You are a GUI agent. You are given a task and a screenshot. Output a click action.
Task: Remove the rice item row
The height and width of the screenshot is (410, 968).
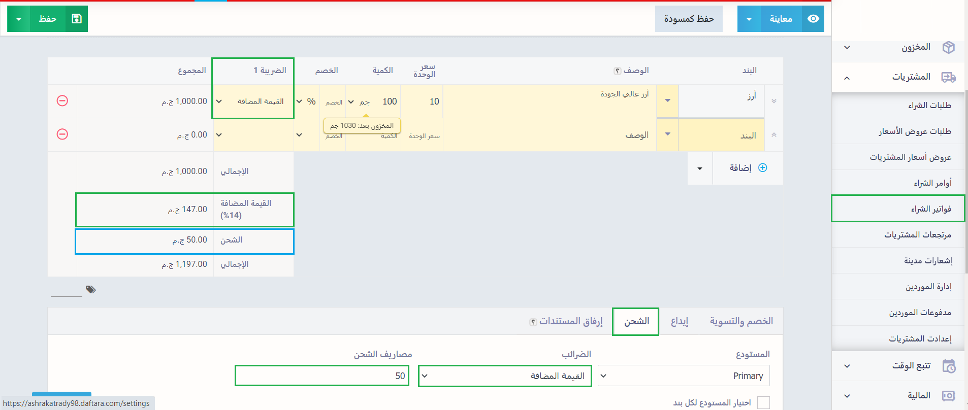pyautogui.click(x=62, y=101)
